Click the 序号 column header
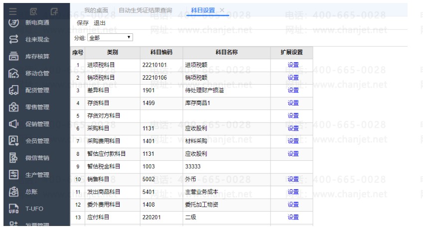This screenshot has height=228, width=423. pos(78,52)
